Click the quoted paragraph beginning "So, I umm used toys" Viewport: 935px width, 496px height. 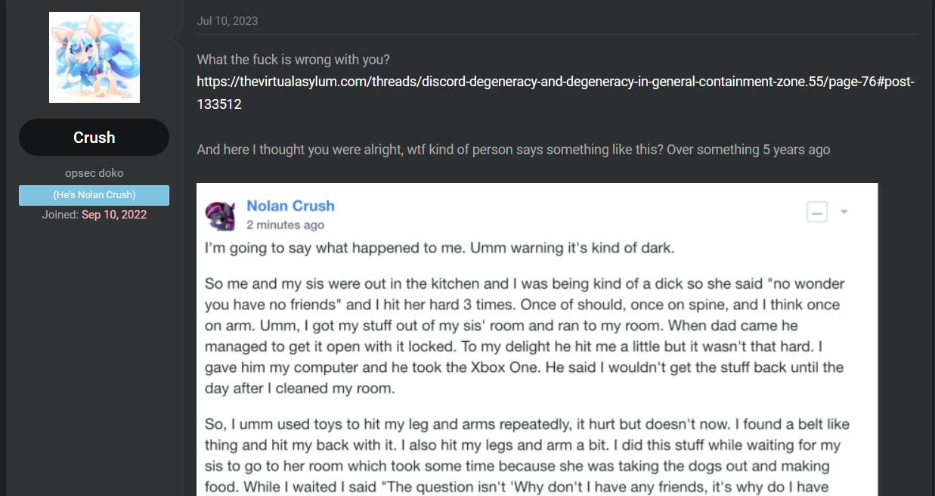tap(528, 456)
